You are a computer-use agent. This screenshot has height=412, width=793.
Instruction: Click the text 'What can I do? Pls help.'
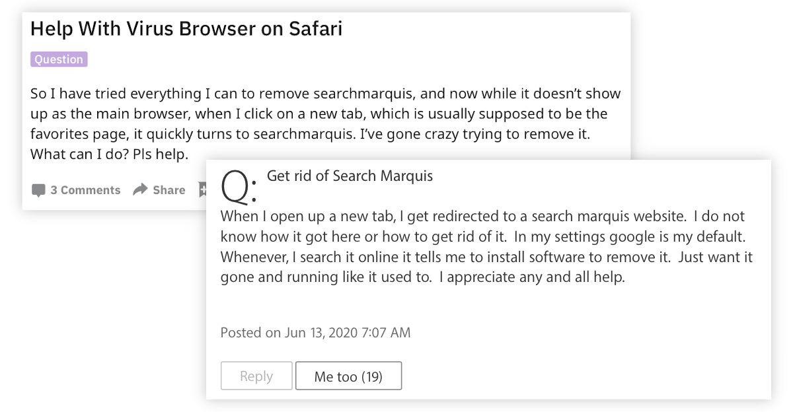[x=110, y=154]
